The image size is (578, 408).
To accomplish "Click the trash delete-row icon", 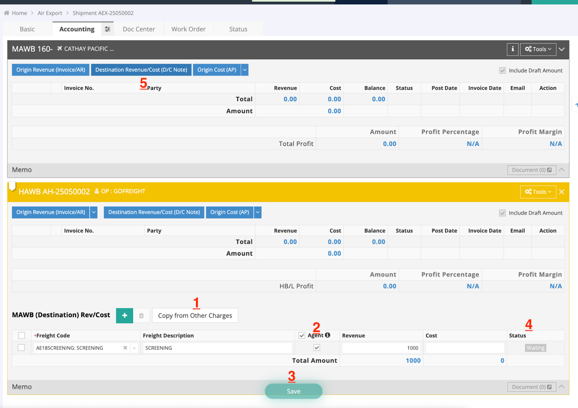I will coord(141,316).
